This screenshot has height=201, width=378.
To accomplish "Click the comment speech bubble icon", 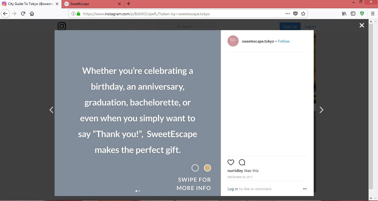I will click(242, 162).
